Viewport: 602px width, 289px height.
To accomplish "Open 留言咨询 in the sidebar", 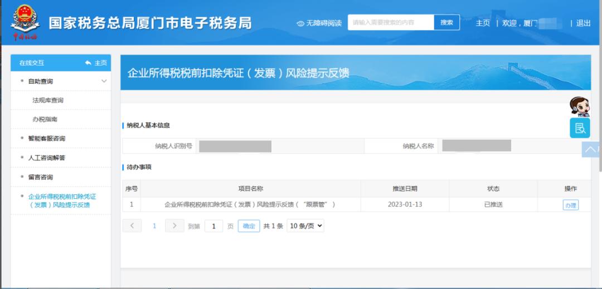I will point(41,177).
